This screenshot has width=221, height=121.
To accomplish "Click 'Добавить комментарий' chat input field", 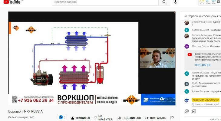I will [x=206, y=104].
